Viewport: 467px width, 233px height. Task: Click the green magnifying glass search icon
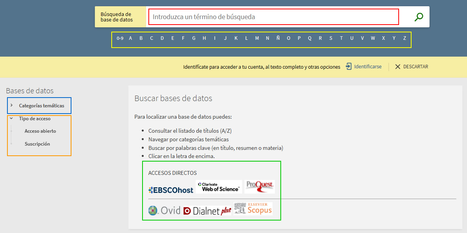[x=419, y=17]
